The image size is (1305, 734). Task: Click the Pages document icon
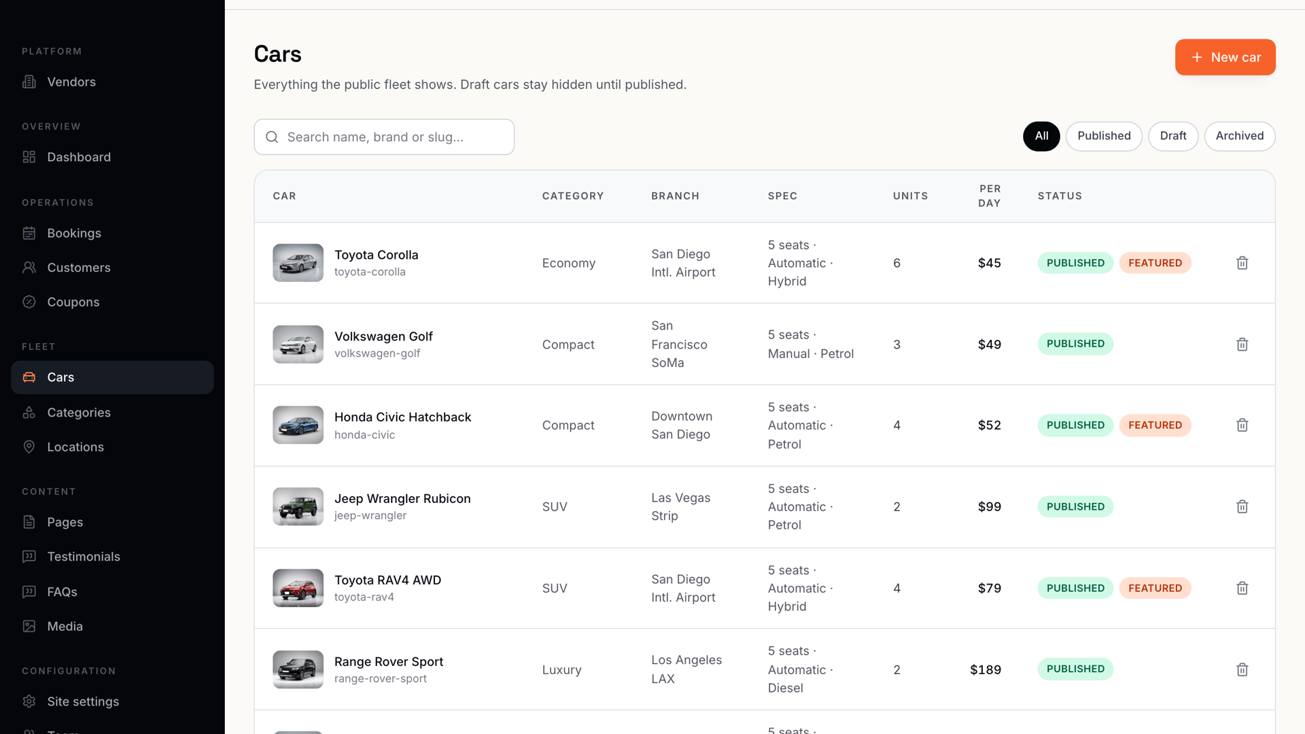point(29,522)
